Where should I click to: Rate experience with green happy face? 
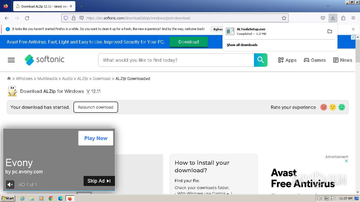click(342, 107)
